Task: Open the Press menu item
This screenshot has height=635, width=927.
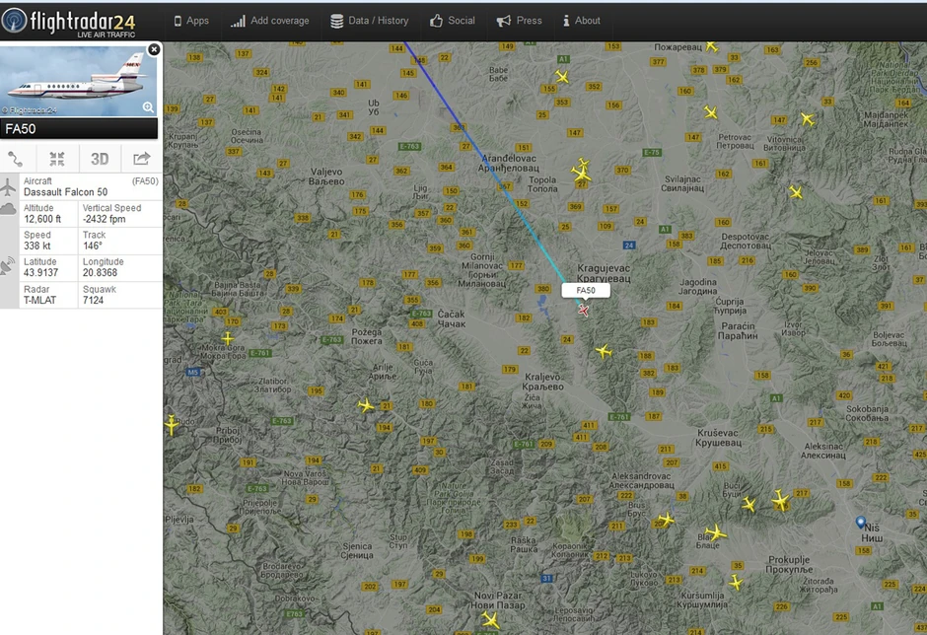Action: tap(520, 20)
